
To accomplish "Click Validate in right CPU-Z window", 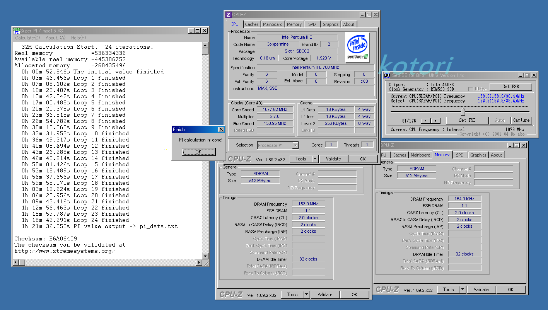I will [481, 290].
